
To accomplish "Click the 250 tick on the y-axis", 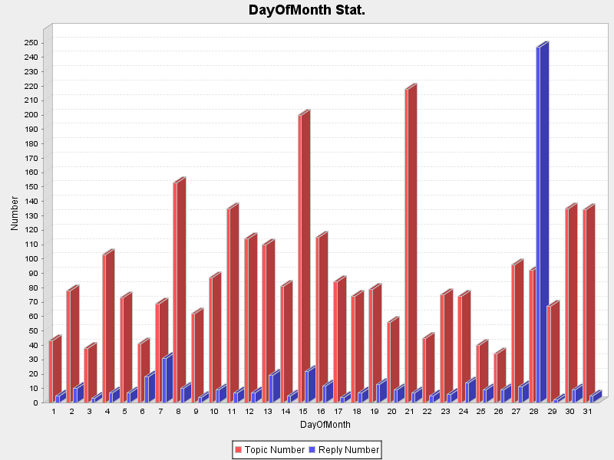I will (31, 42).
